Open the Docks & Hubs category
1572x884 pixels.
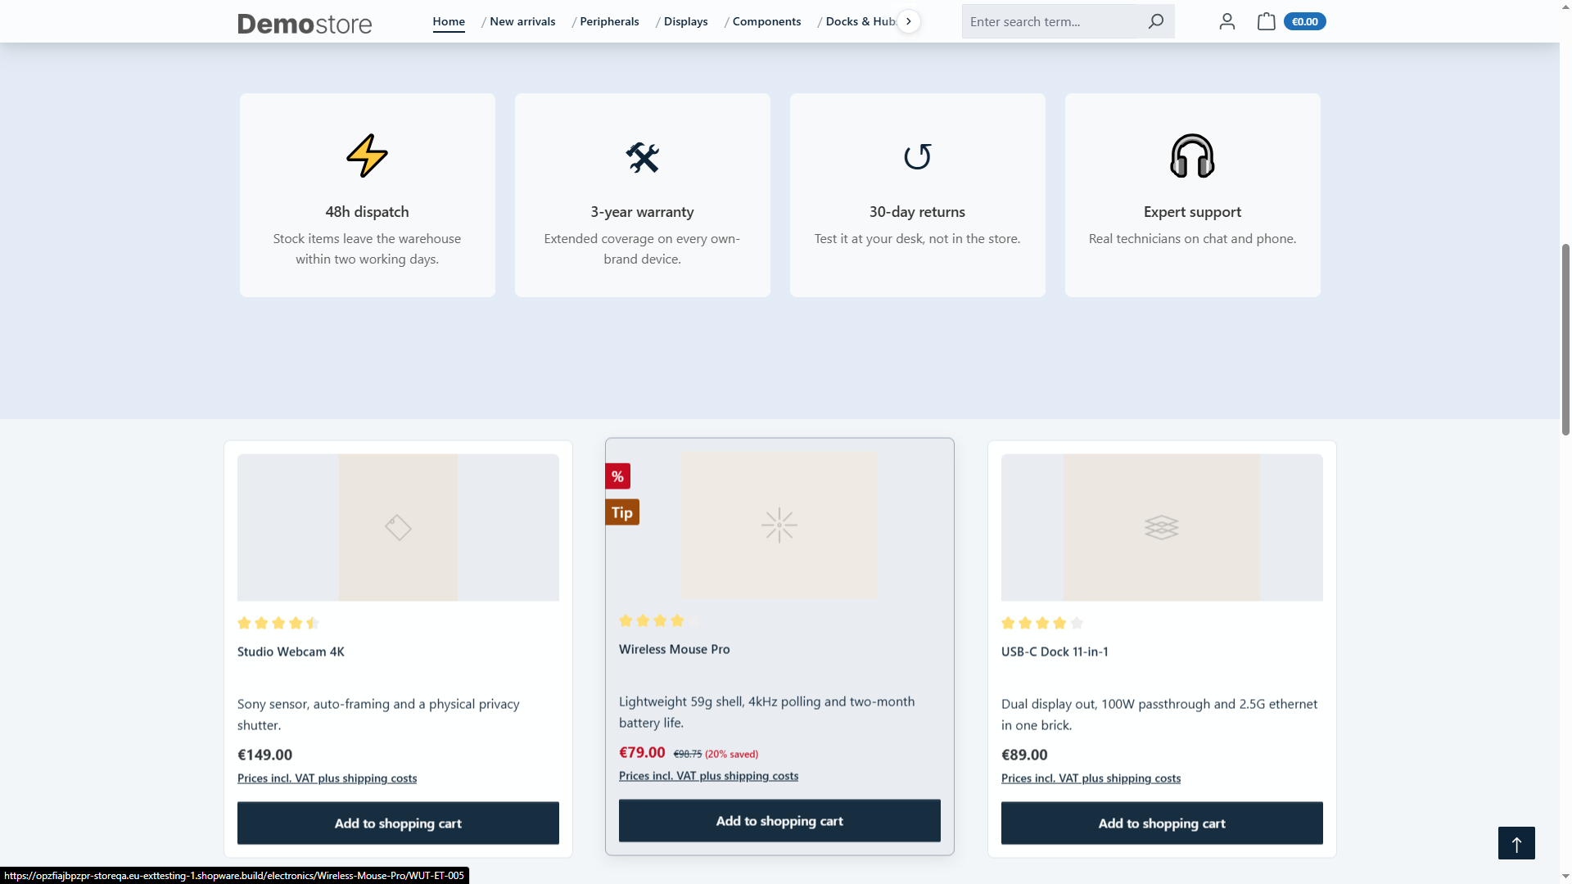(x=861, y=21)
